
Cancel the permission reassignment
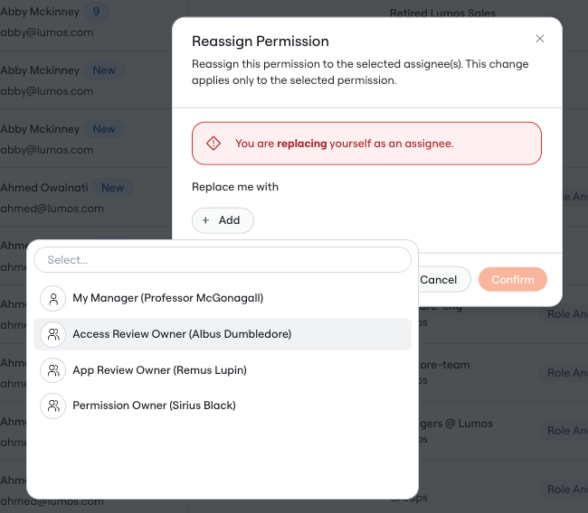pyautogui.click(x=439, y=279)
